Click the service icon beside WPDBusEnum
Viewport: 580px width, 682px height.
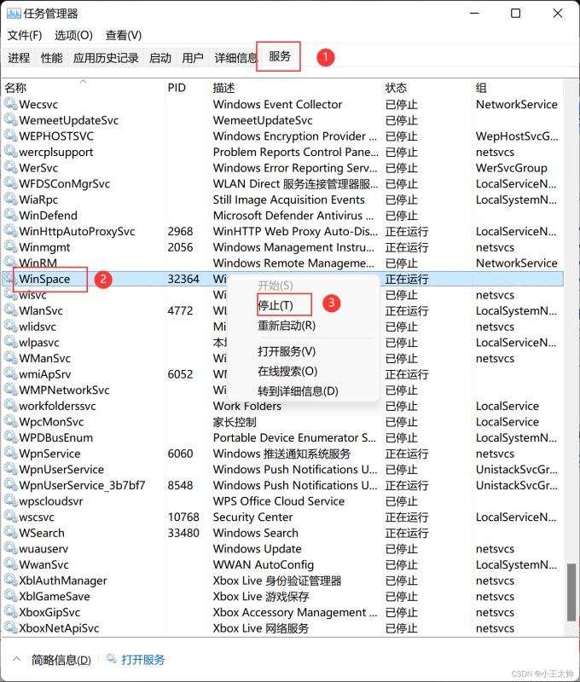10,437
